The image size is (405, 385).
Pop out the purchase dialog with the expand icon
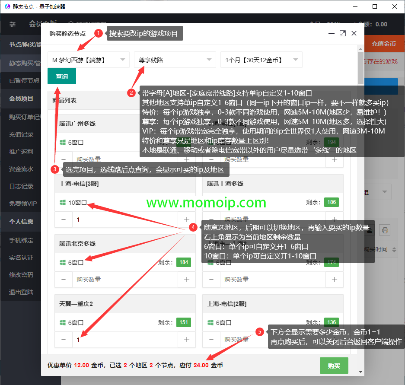click(343, 33)
